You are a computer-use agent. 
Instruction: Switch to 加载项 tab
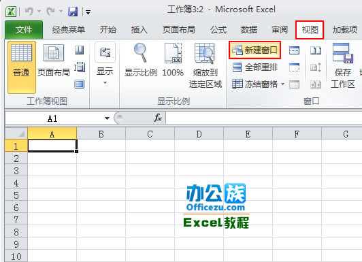coord(345,30)
